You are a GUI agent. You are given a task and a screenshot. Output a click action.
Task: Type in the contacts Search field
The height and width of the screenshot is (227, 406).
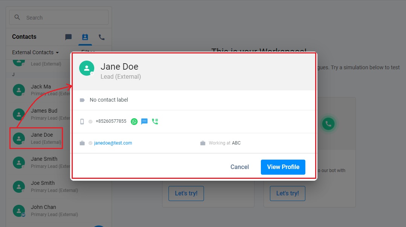64,18
